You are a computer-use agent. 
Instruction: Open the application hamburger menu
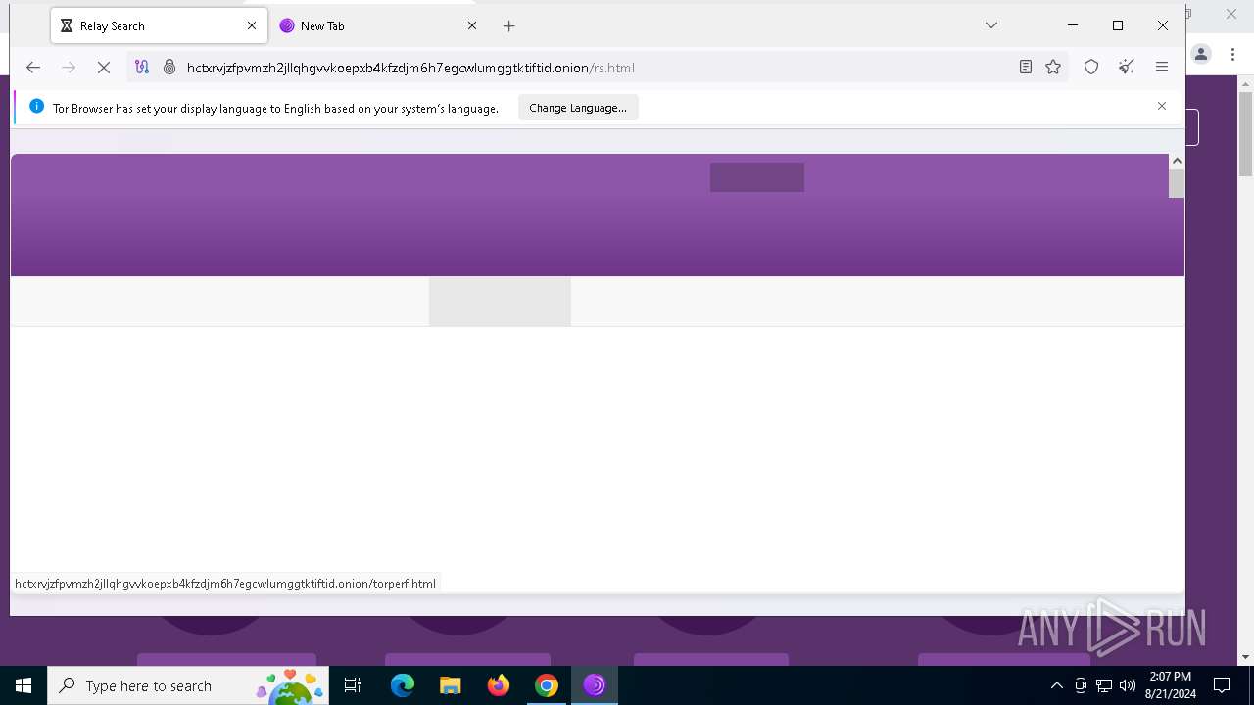coord(1162,68)
